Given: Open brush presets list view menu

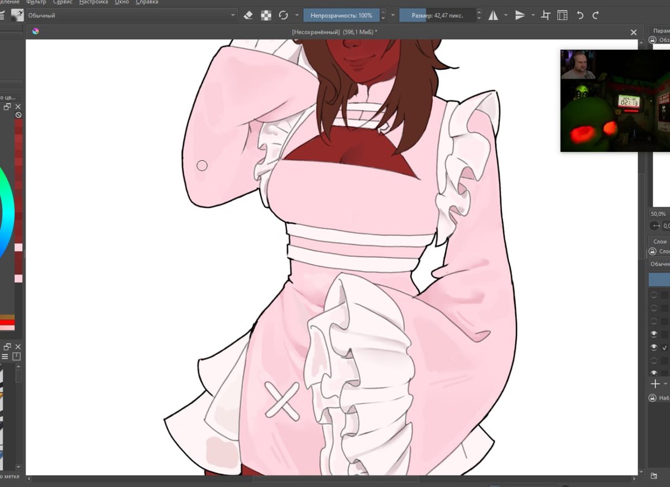Looking at the screenshot, I should (x=5, y=356).
